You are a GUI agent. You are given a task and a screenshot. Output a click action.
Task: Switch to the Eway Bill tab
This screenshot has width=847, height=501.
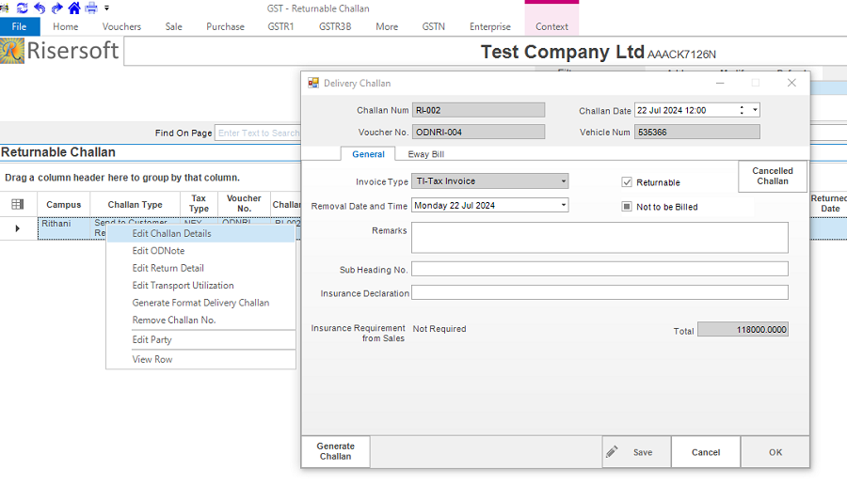click(x=425, y=154)
